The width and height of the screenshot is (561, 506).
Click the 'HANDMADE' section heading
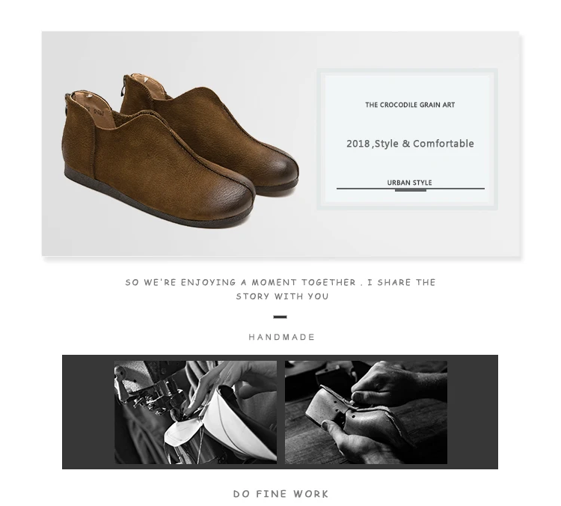click(x=281, y=337)
